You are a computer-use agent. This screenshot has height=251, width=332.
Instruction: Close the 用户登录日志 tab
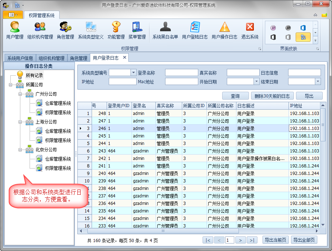point(125,57)
